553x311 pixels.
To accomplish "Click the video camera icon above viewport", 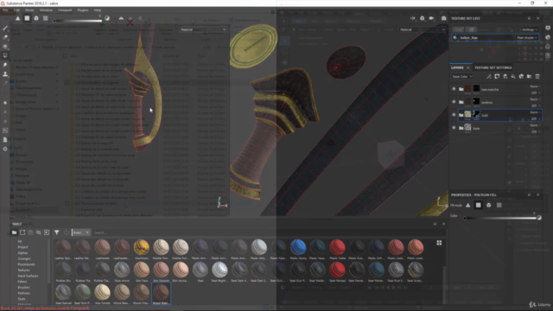I will pos(431,18).
